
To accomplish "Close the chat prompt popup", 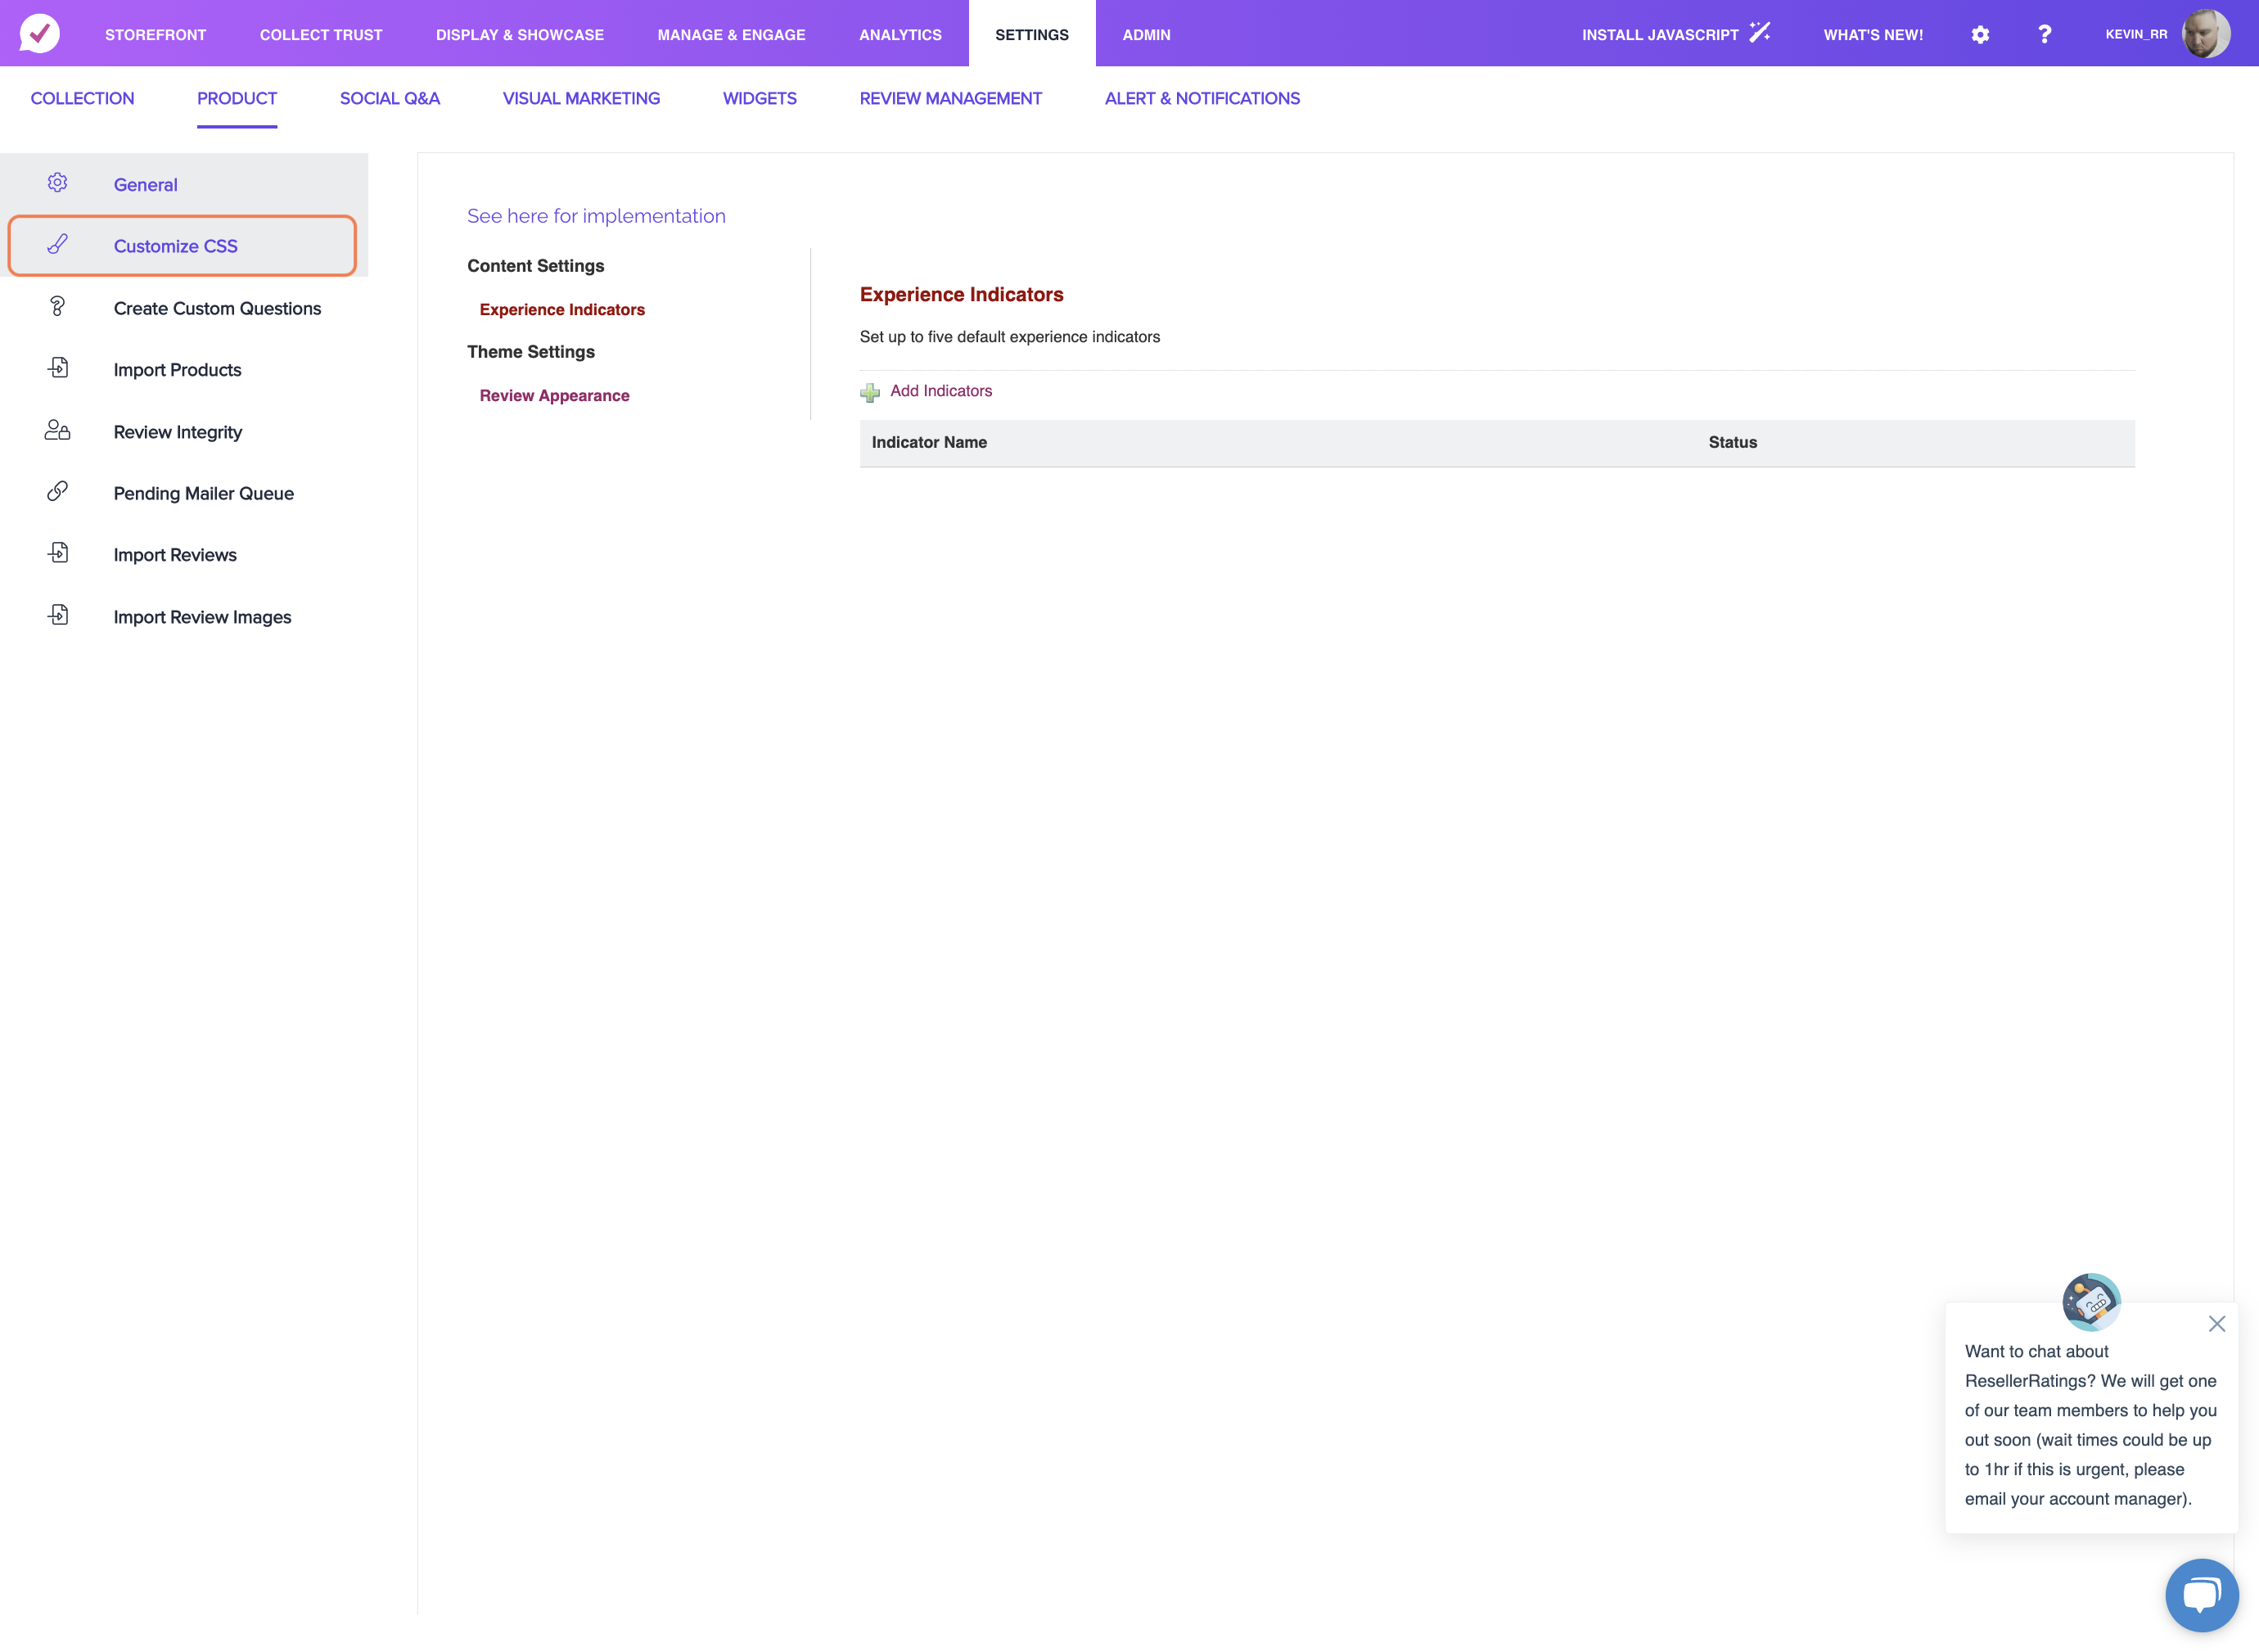I will coord(2217,1324).
